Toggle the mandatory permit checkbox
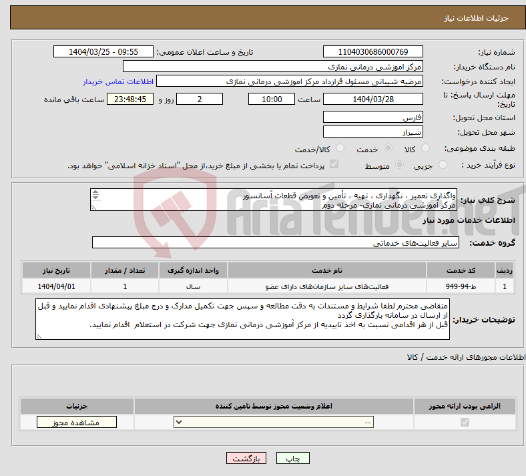 point(465,422)
